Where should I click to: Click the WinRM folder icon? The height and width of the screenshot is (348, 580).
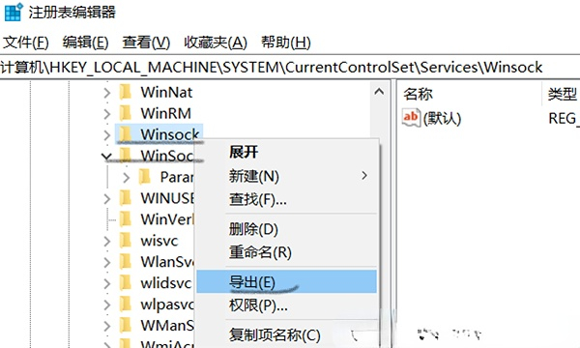[126, 113]
